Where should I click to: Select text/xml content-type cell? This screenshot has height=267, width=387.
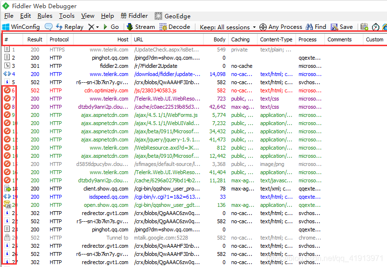click(x=275, y=189)
